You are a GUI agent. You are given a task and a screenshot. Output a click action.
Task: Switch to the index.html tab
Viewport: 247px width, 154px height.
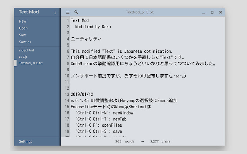click(26, 50)
